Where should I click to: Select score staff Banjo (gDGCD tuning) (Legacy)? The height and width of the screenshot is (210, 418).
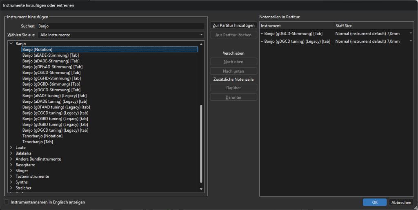(297, 41)
